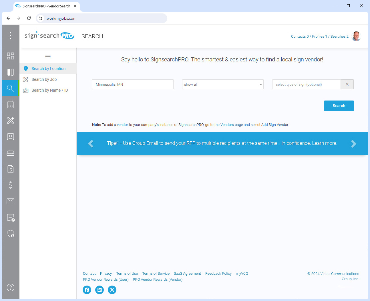370x301 pixels.
Task: Open the invoice document icon in sidebar
Action: (11, 169)
